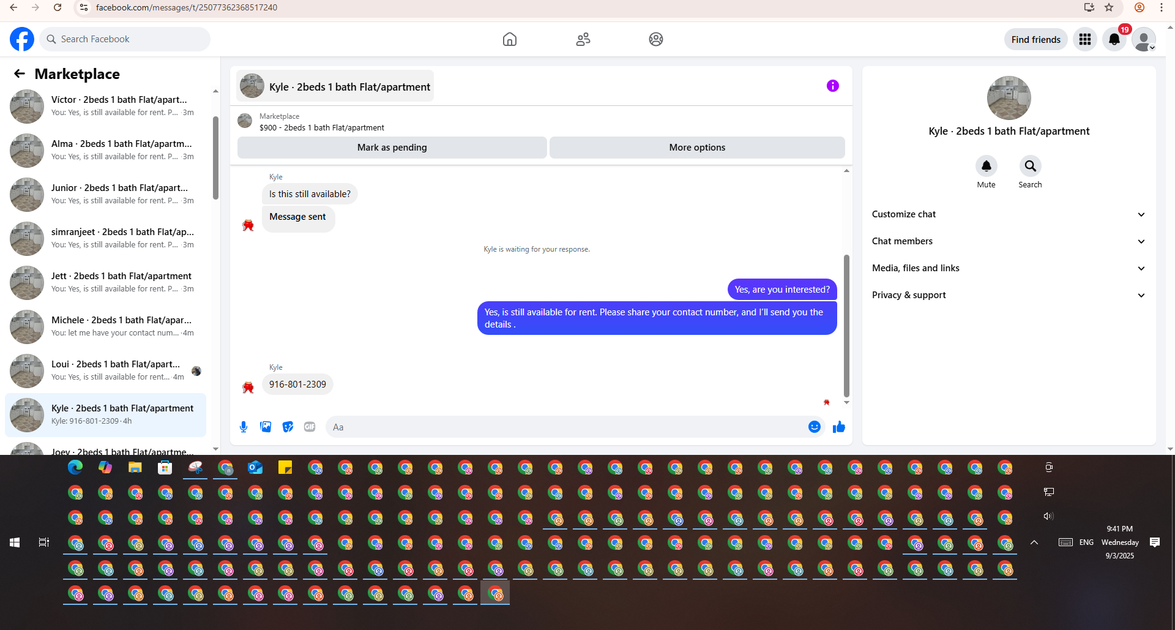Click Kyle's profile thumbnail in right panel
Image resolution: width=1175 pixels, height=630 pixels.
point(1009,98)
